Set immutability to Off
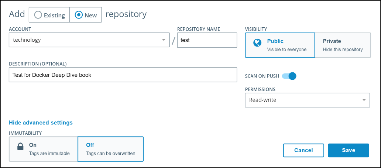Screen dimensions: 381x168 coord(110,149)
